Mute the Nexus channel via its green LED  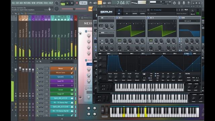[37, 69]
